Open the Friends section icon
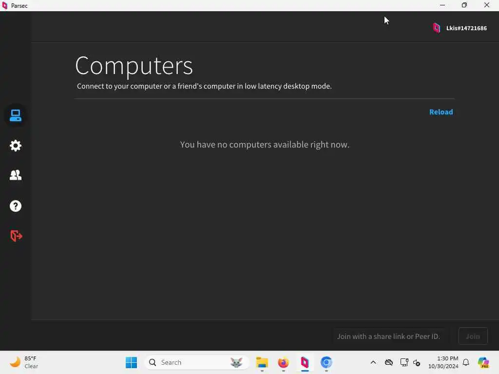This screenshot has height=374, width=499. click(15, 175)
